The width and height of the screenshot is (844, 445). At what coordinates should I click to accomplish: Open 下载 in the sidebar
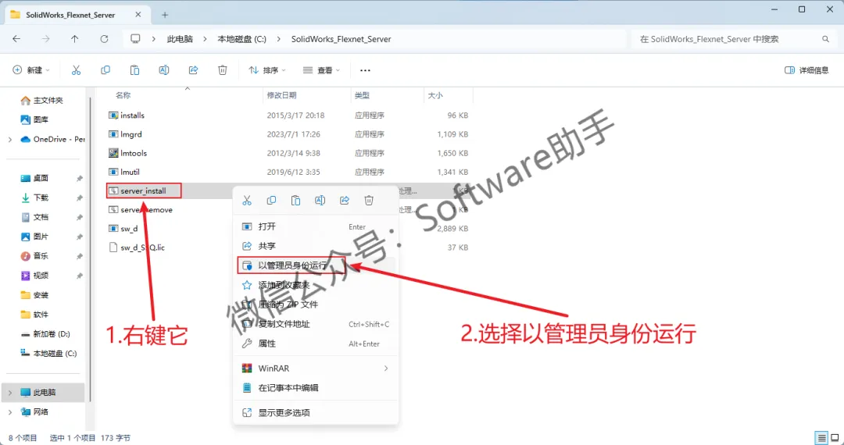click(35, 198)
